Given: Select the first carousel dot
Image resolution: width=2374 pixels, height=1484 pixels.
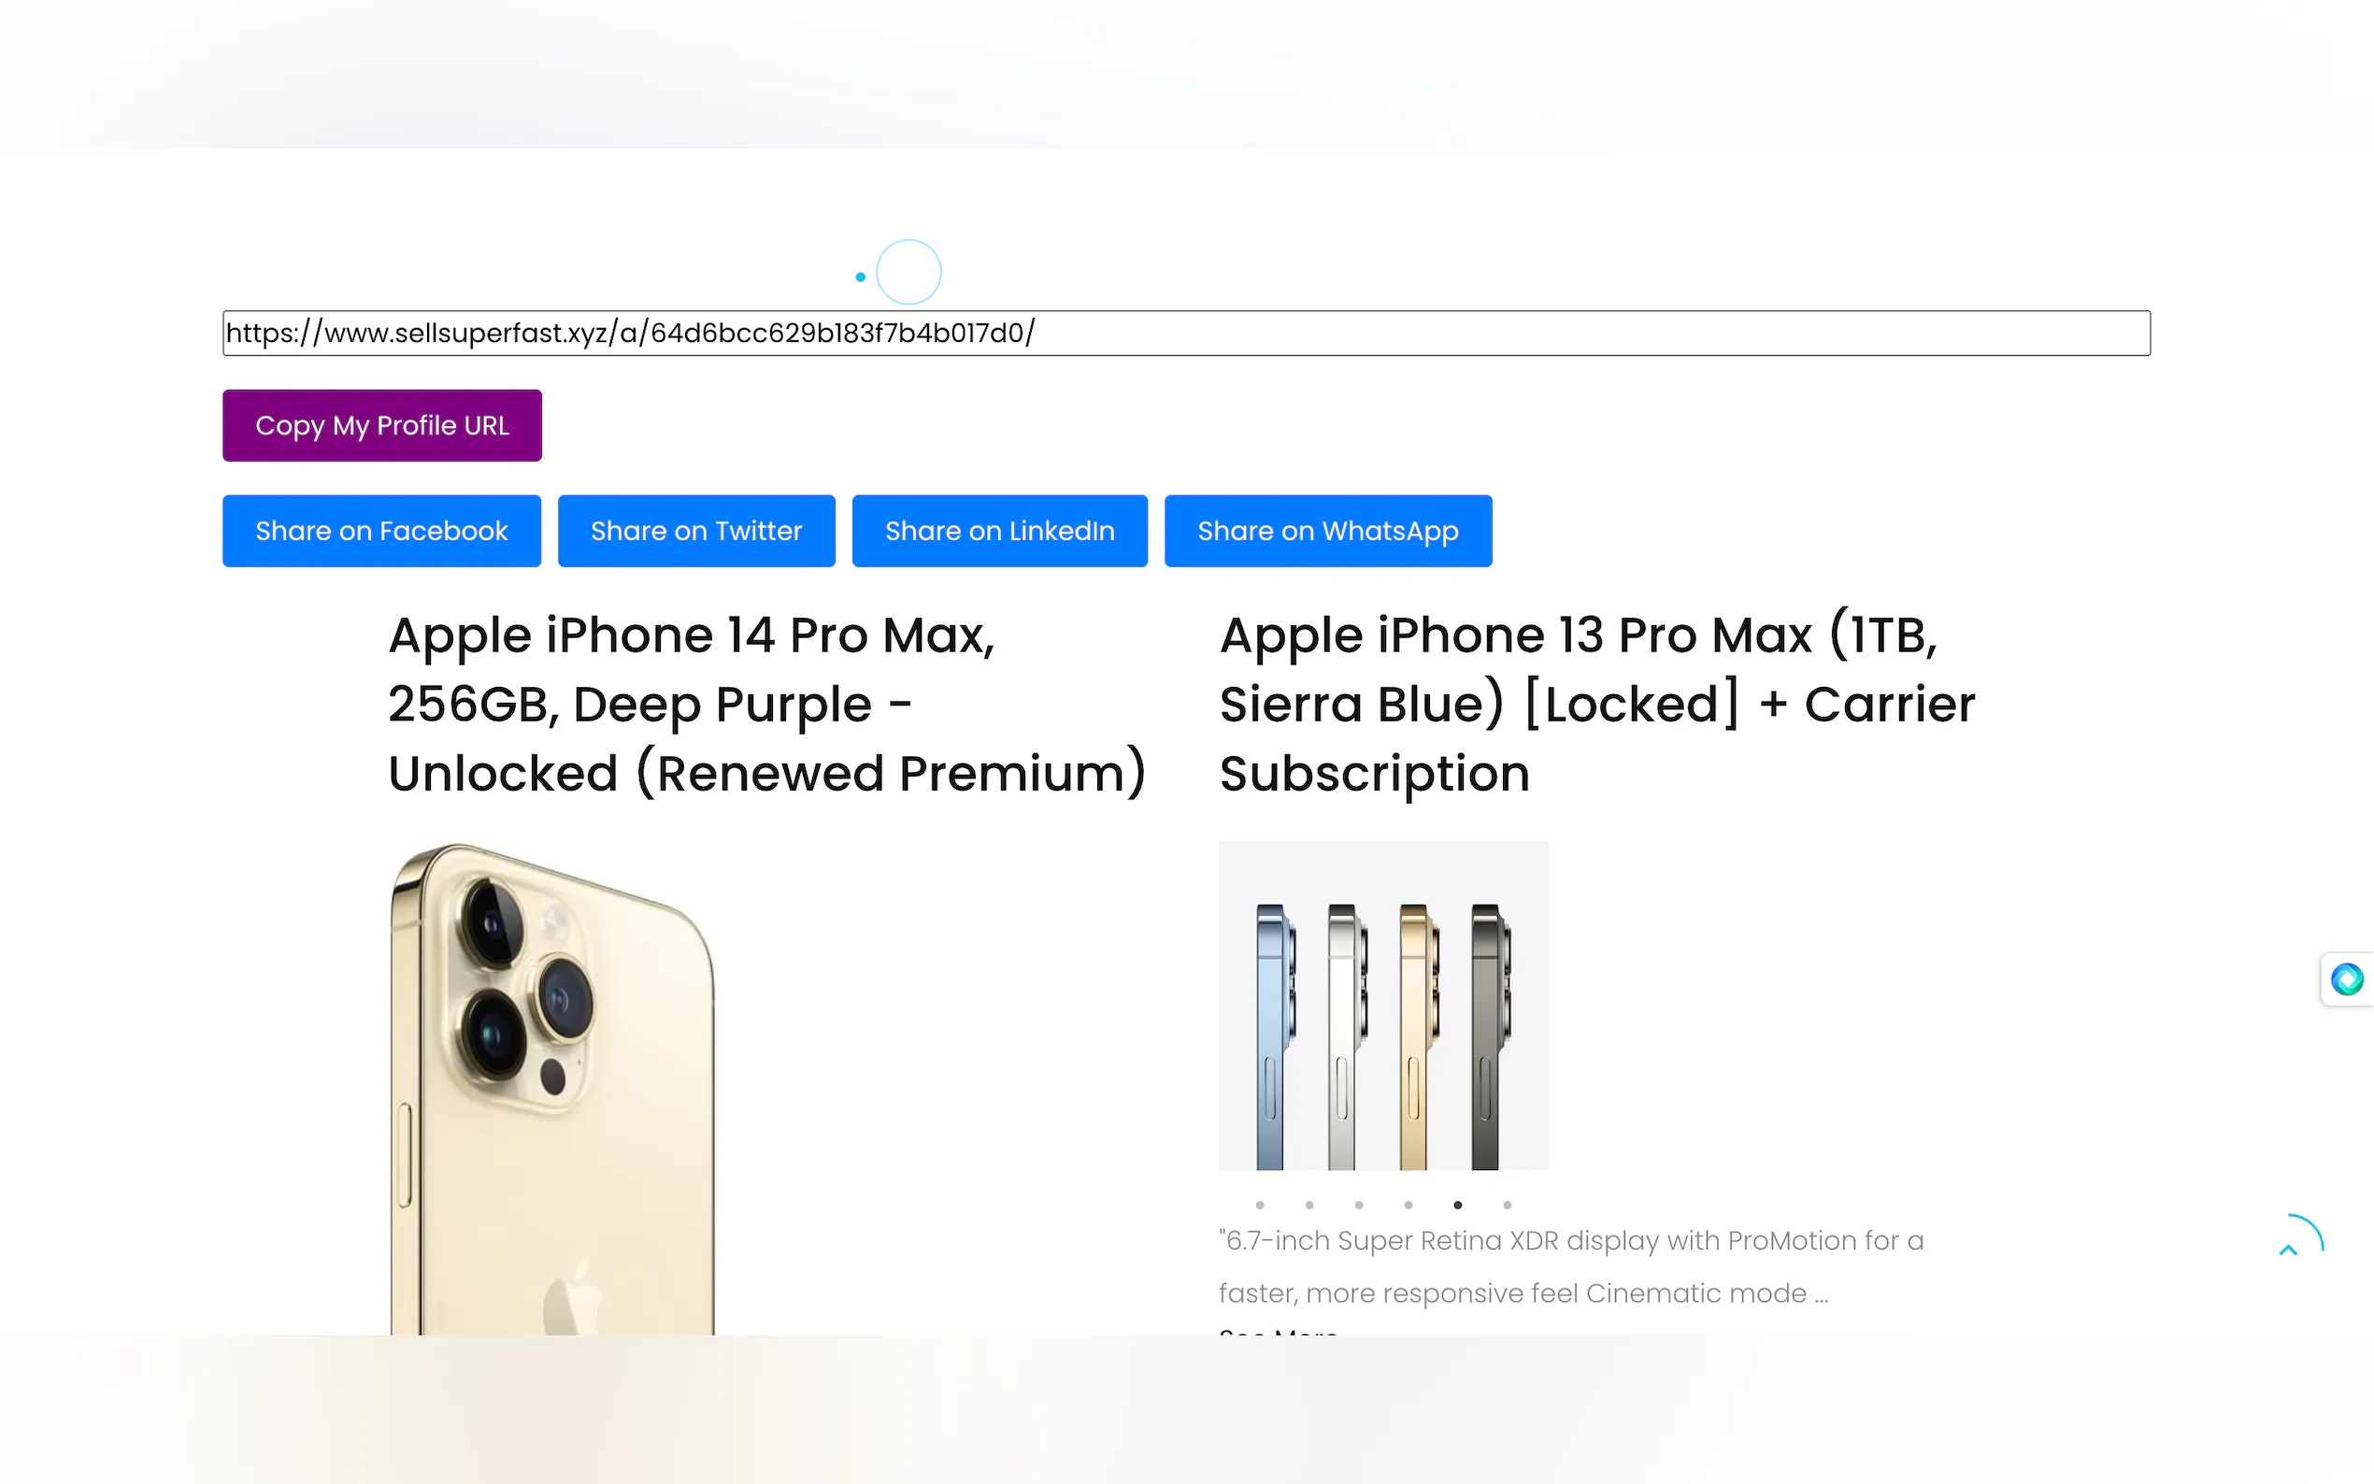Looking at the screenshot, I should 1260,1206.
